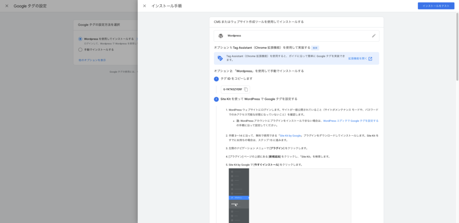Click instruction 4 新規追加 text
The width and height of the screenshot is (459, 223).
coord(275,157)
